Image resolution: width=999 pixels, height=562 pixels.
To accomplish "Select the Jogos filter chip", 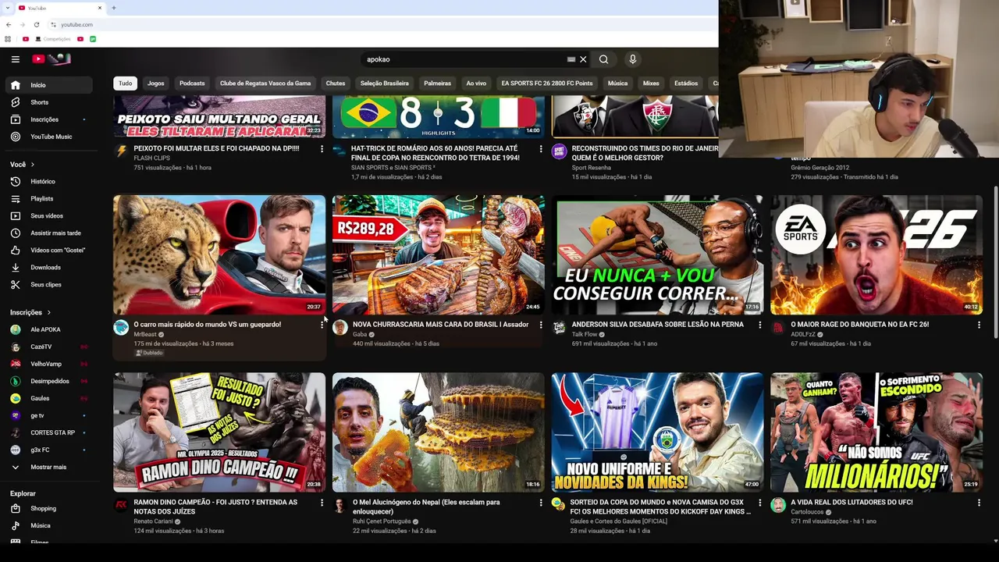I will click(156, 84).
